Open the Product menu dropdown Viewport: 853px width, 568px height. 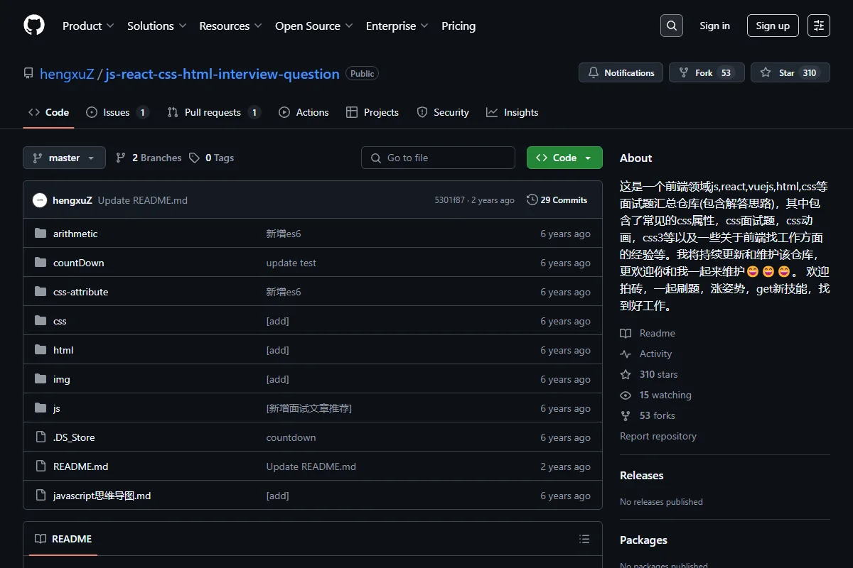(x=88, y=26)
